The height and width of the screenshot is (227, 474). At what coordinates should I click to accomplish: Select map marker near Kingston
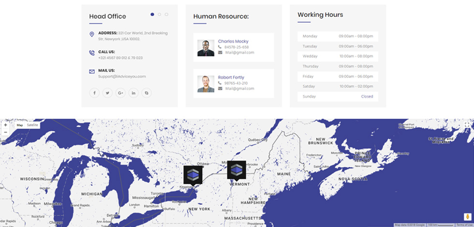(x=193, y=175)
